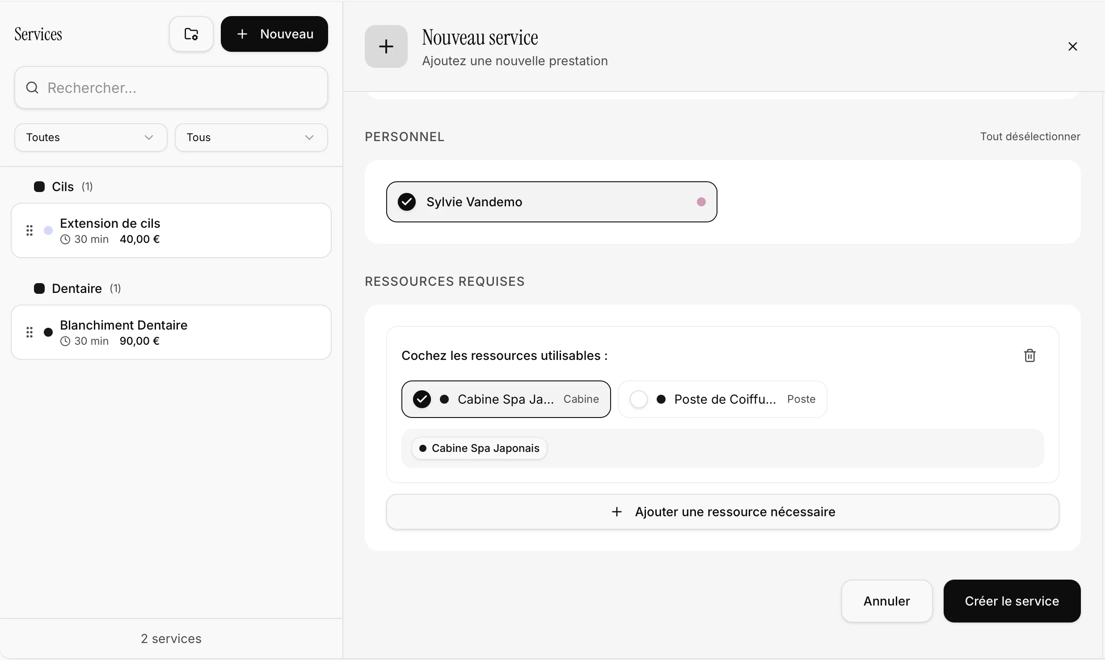Viewport: 1105px width, 660px height.
Task: Open the Tous filter dropdown
Action: 251,137
